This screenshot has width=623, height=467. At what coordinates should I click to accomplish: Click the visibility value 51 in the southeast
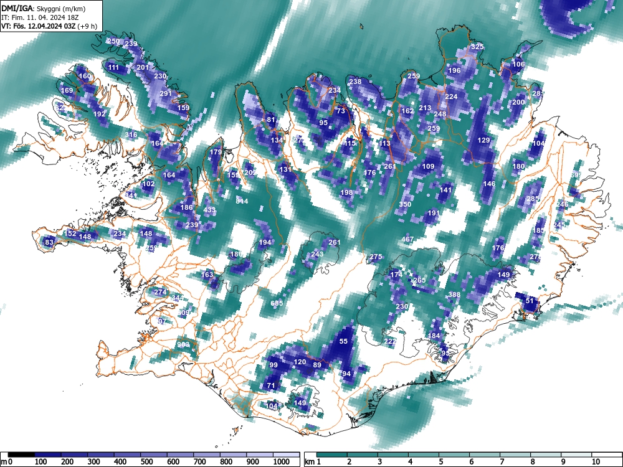pyautogui.click(x=530, y=301)
